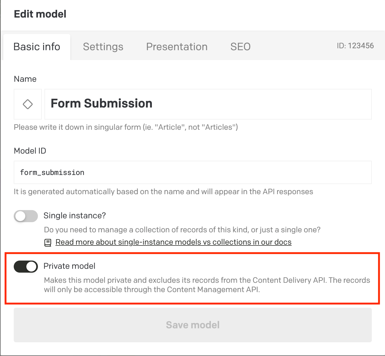
Task: Open the Presentation tab
Action: tap(177, 47)
